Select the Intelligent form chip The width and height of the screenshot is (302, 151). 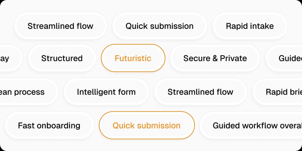[x=106, y=92]
